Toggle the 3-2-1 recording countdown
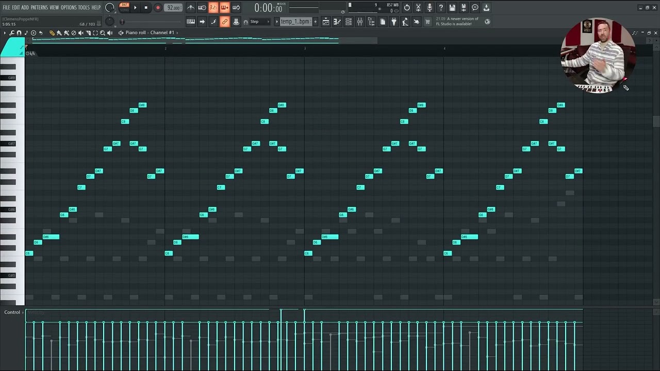Screen dimensions: 660x371 click(213, 8)
